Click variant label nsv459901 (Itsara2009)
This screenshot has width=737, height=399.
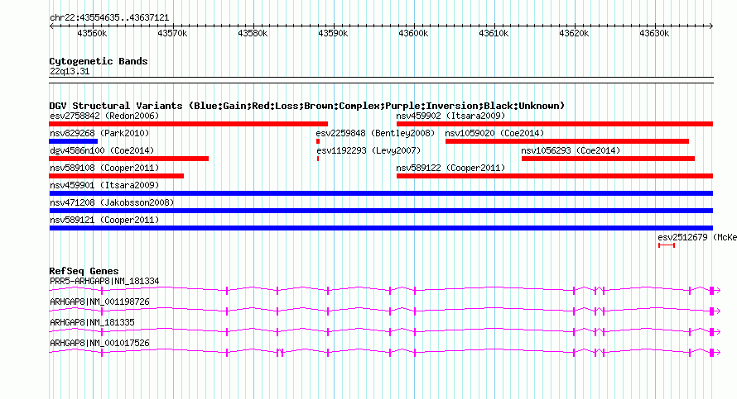(x=104, y=185)
